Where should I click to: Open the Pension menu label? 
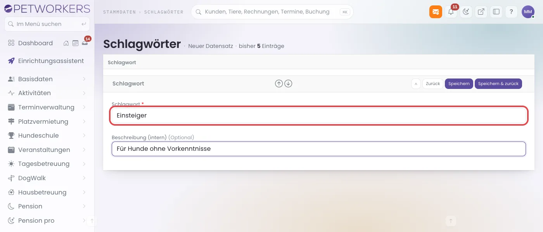coord(30,206)
